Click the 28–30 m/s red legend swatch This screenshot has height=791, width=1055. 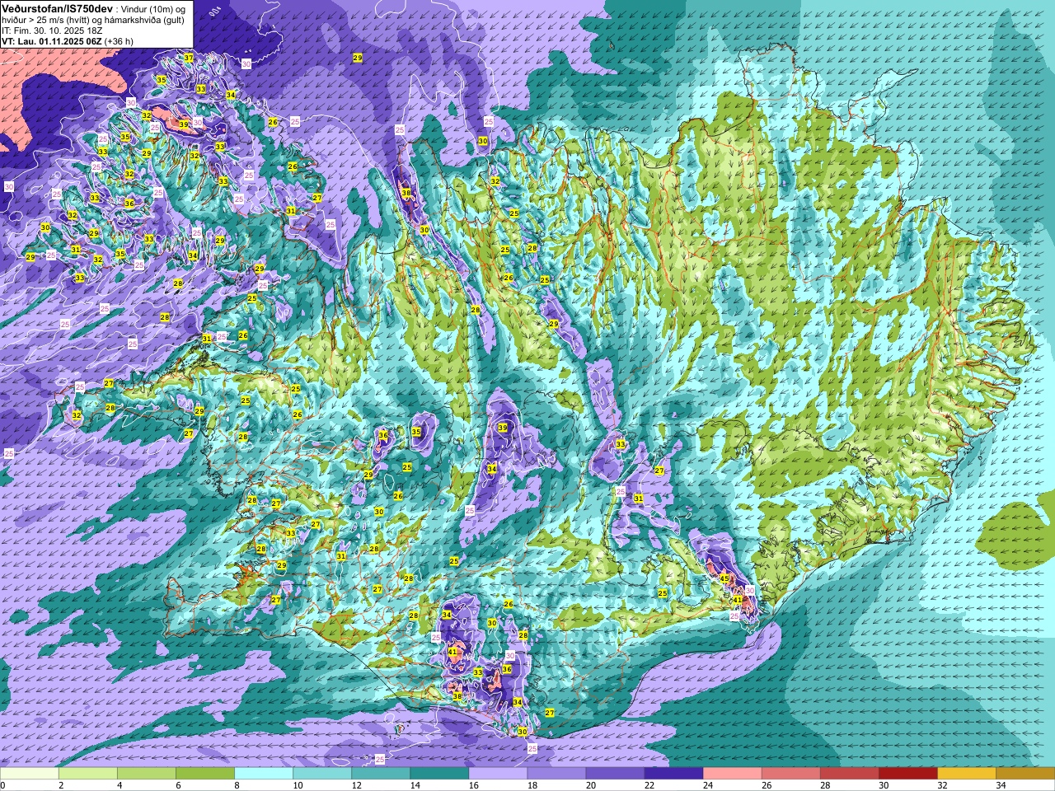pos(849,774)
